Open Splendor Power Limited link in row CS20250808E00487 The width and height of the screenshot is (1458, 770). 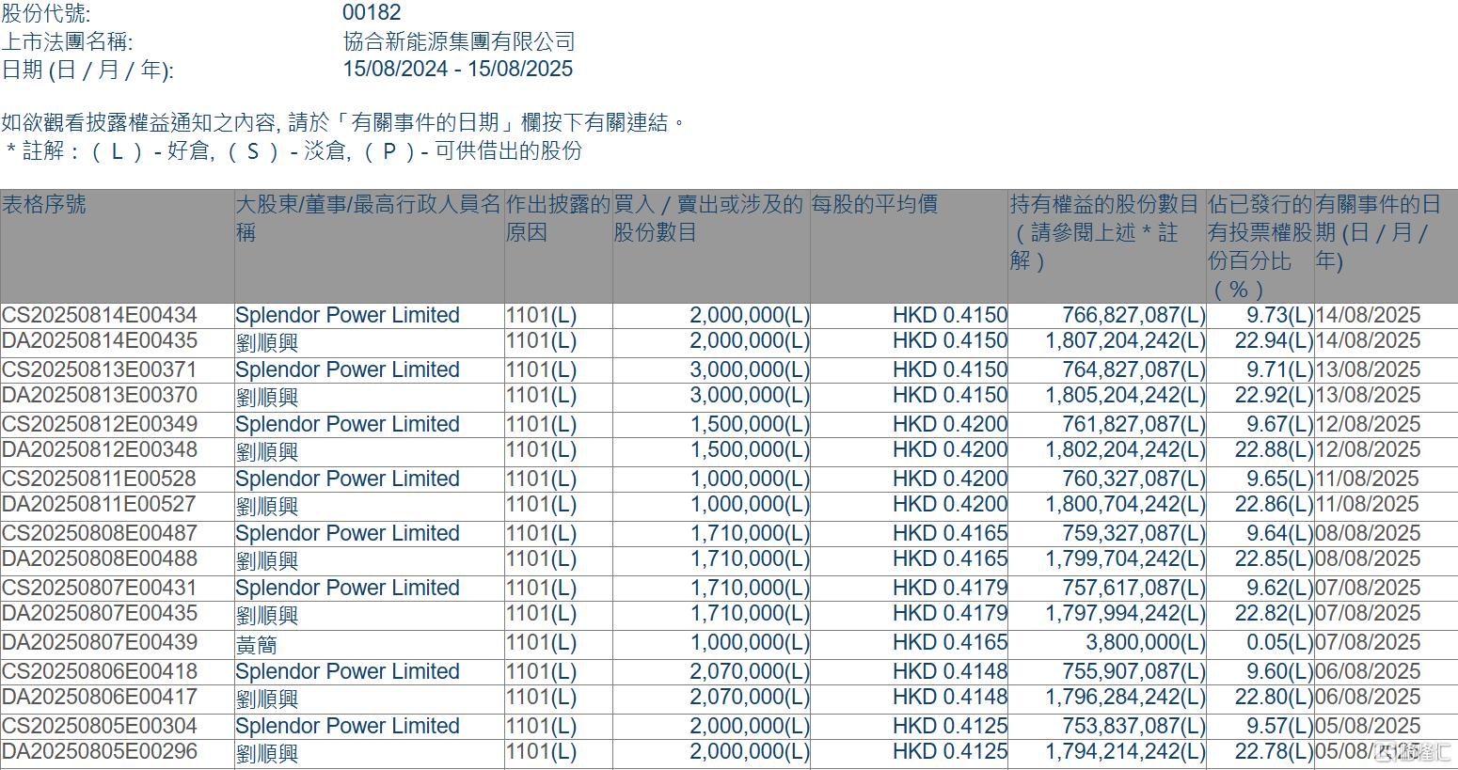pos(347,533)
